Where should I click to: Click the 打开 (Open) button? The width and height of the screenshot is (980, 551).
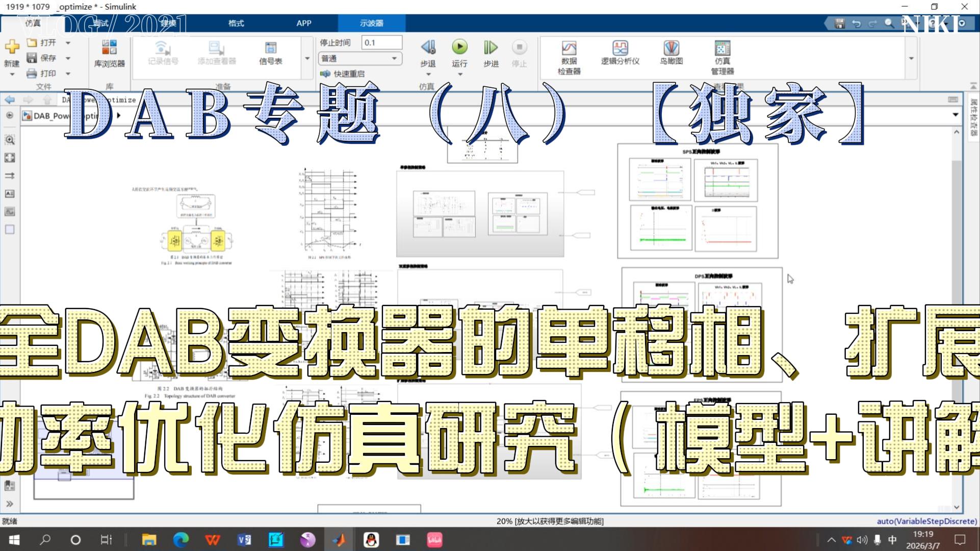point(42,42)
